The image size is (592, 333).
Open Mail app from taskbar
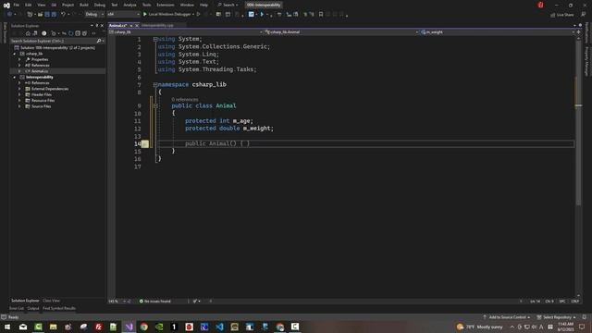point(23,327)
